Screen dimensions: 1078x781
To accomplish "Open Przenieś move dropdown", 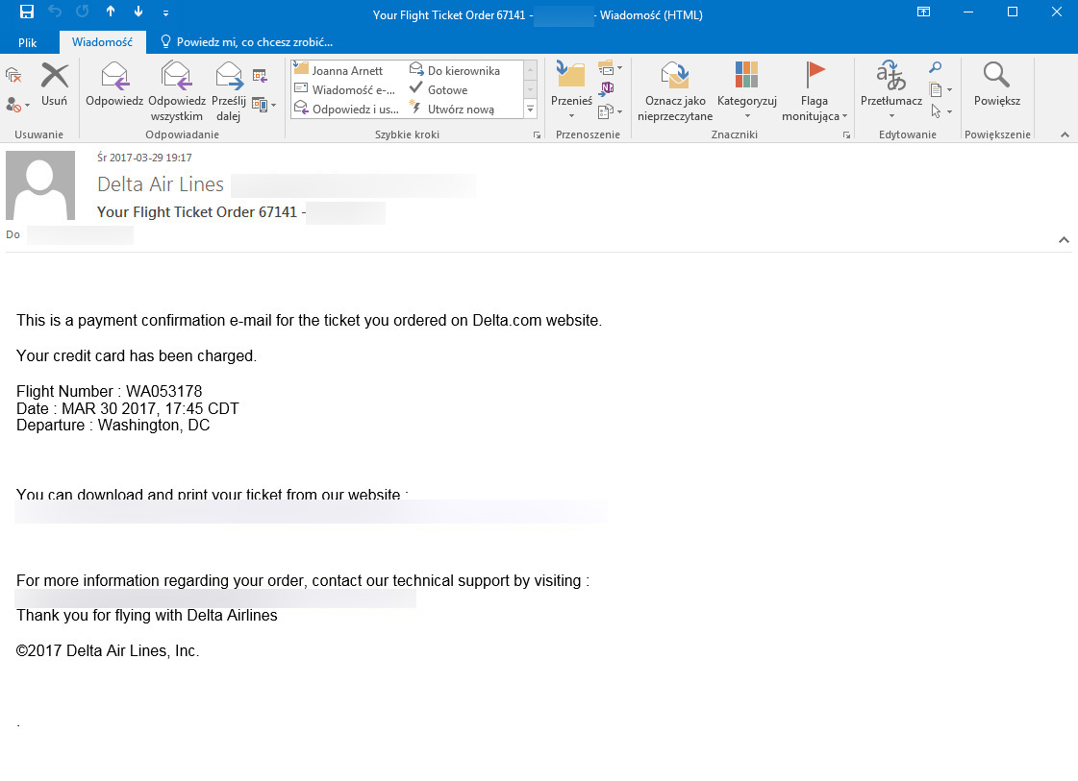I will (x=571, y=116).
